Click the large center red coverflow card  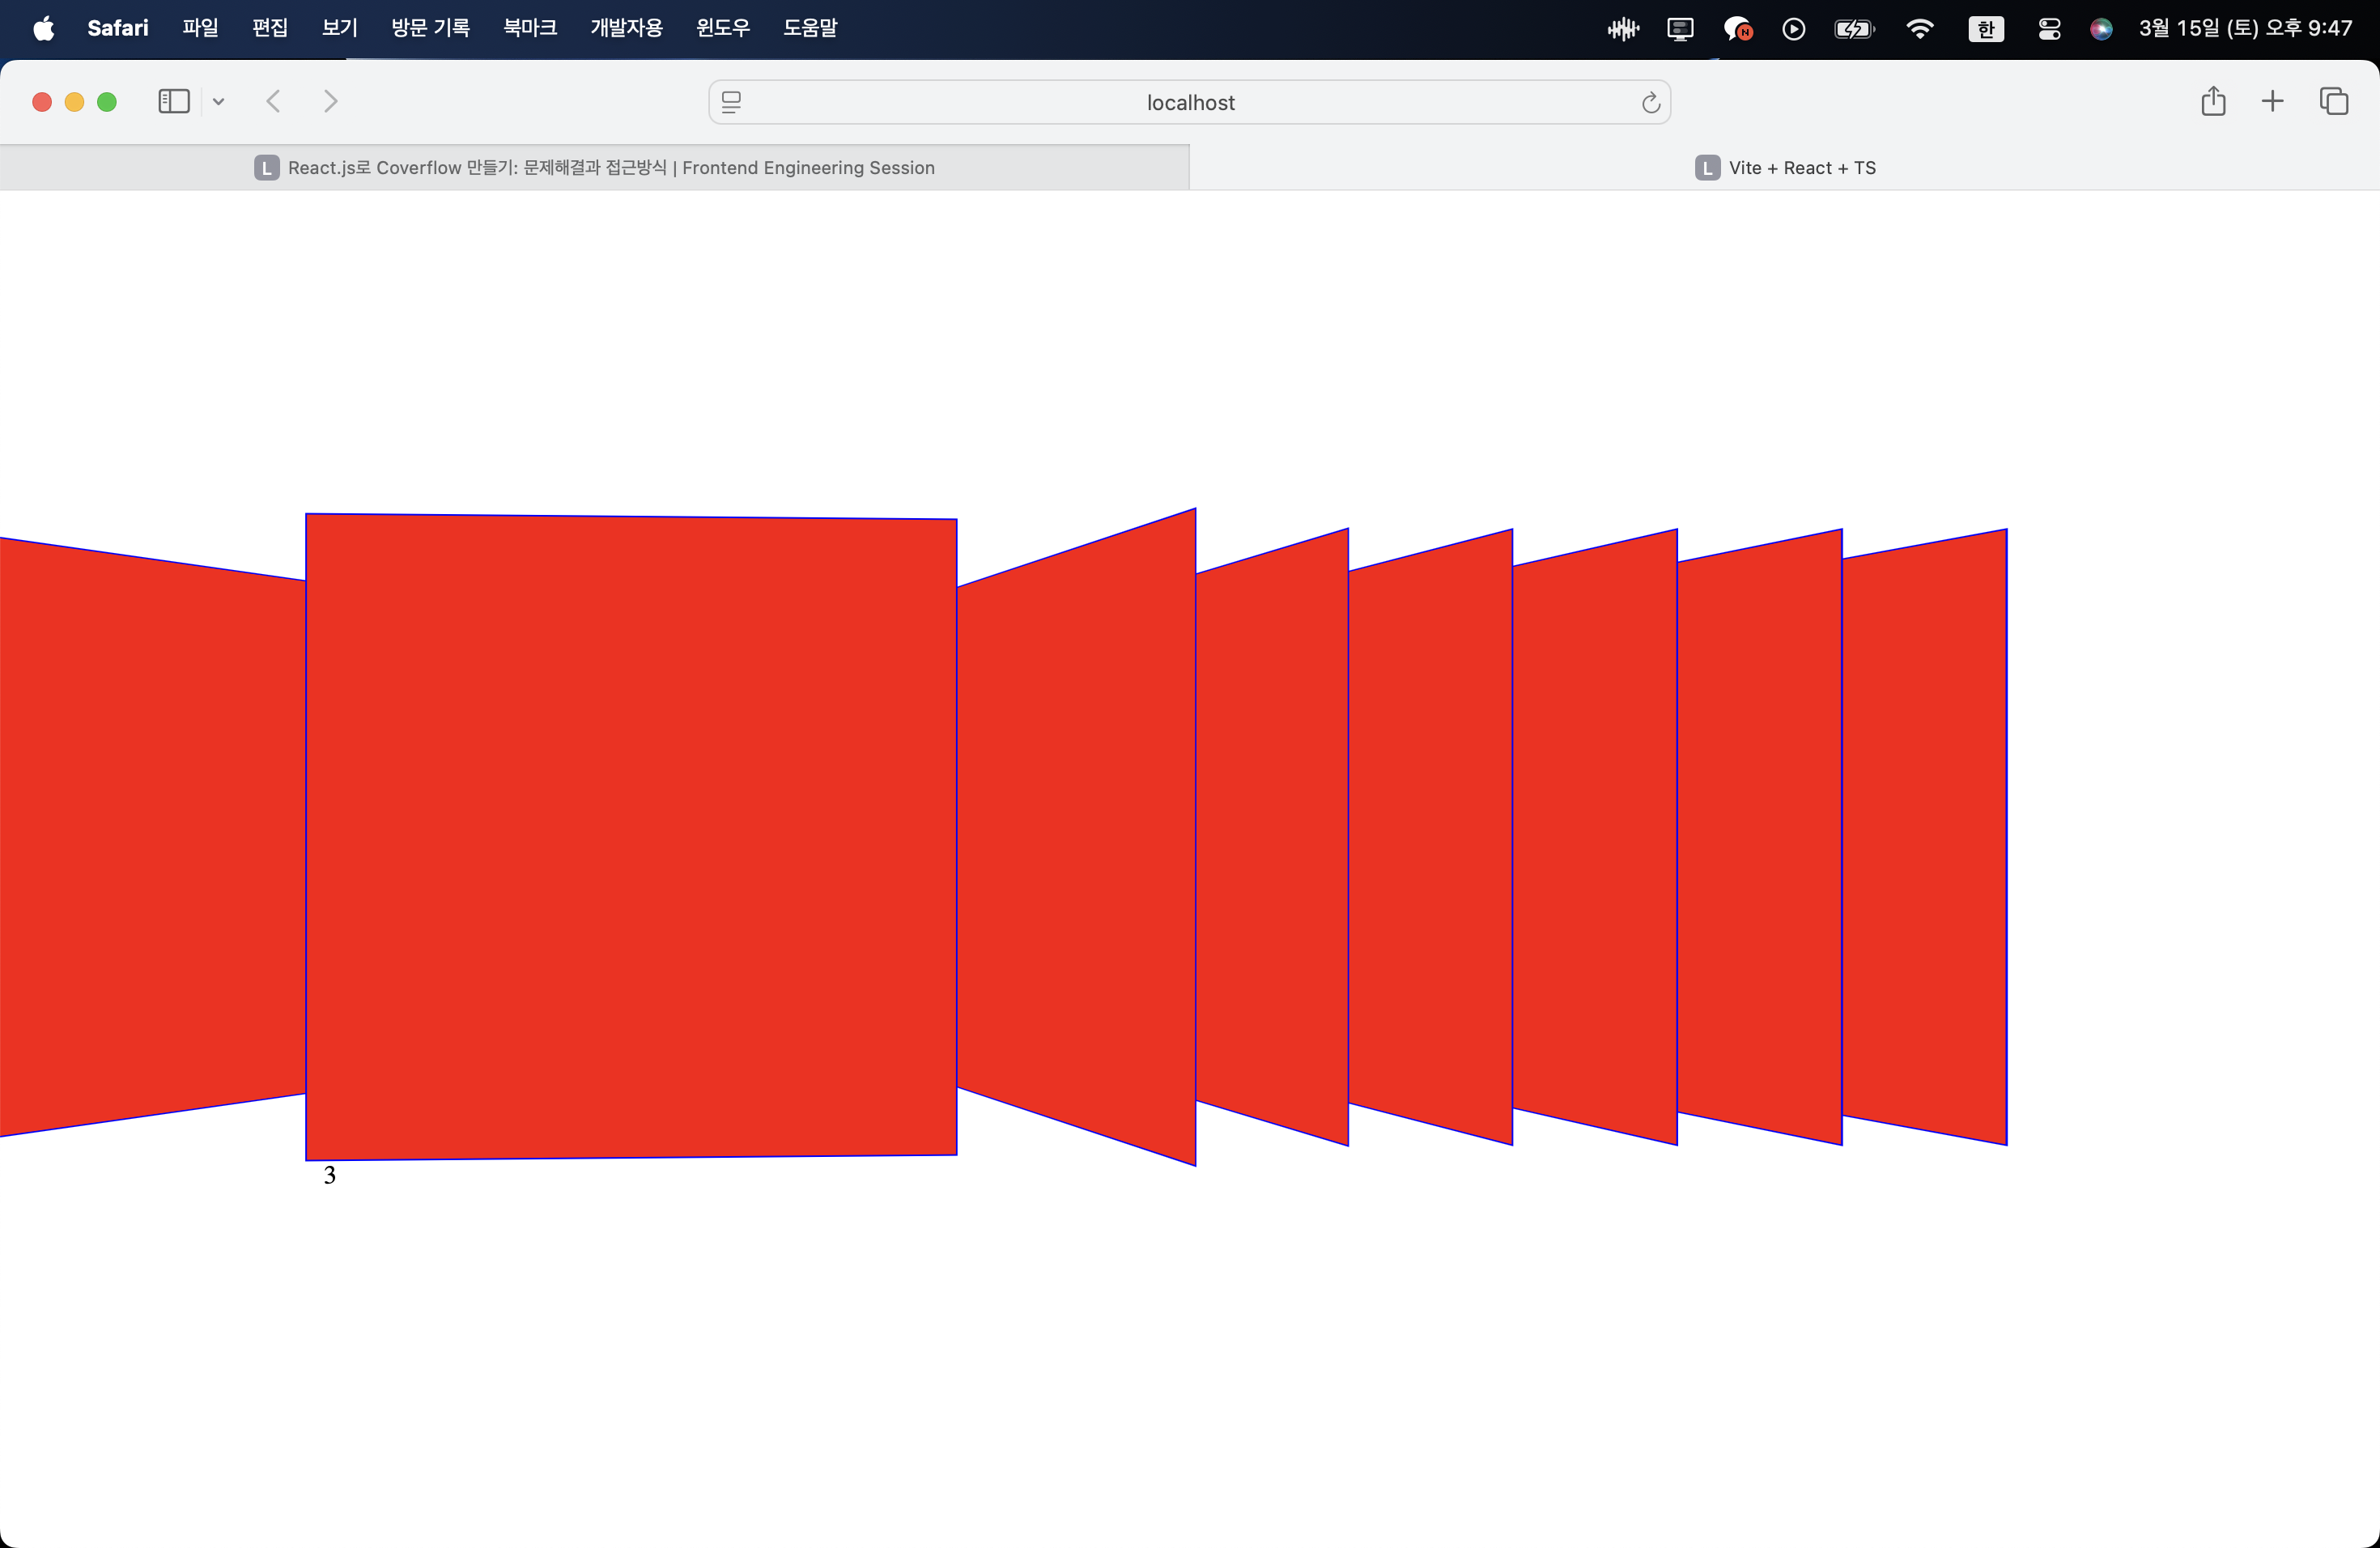coord(631,836)
